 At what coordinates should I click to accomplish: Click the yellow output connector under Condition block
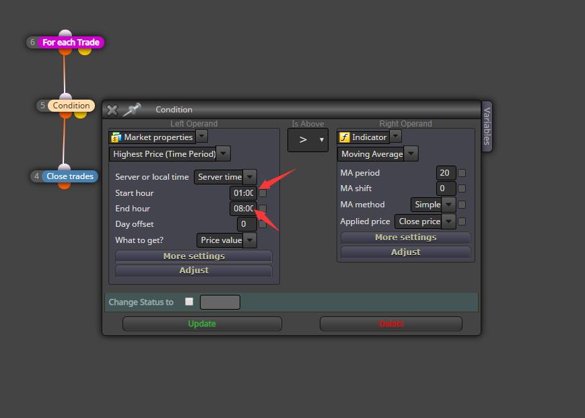click(x=80, y=115)
